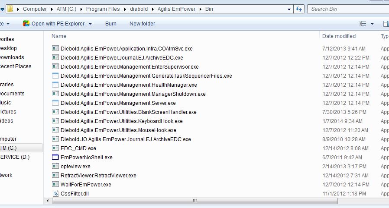Image resolution: width=389 pixels, height=208 pixels.
Task: Click the Diebold.JO ArchiveEDC.exe icon
Action: tap(55, 139)
